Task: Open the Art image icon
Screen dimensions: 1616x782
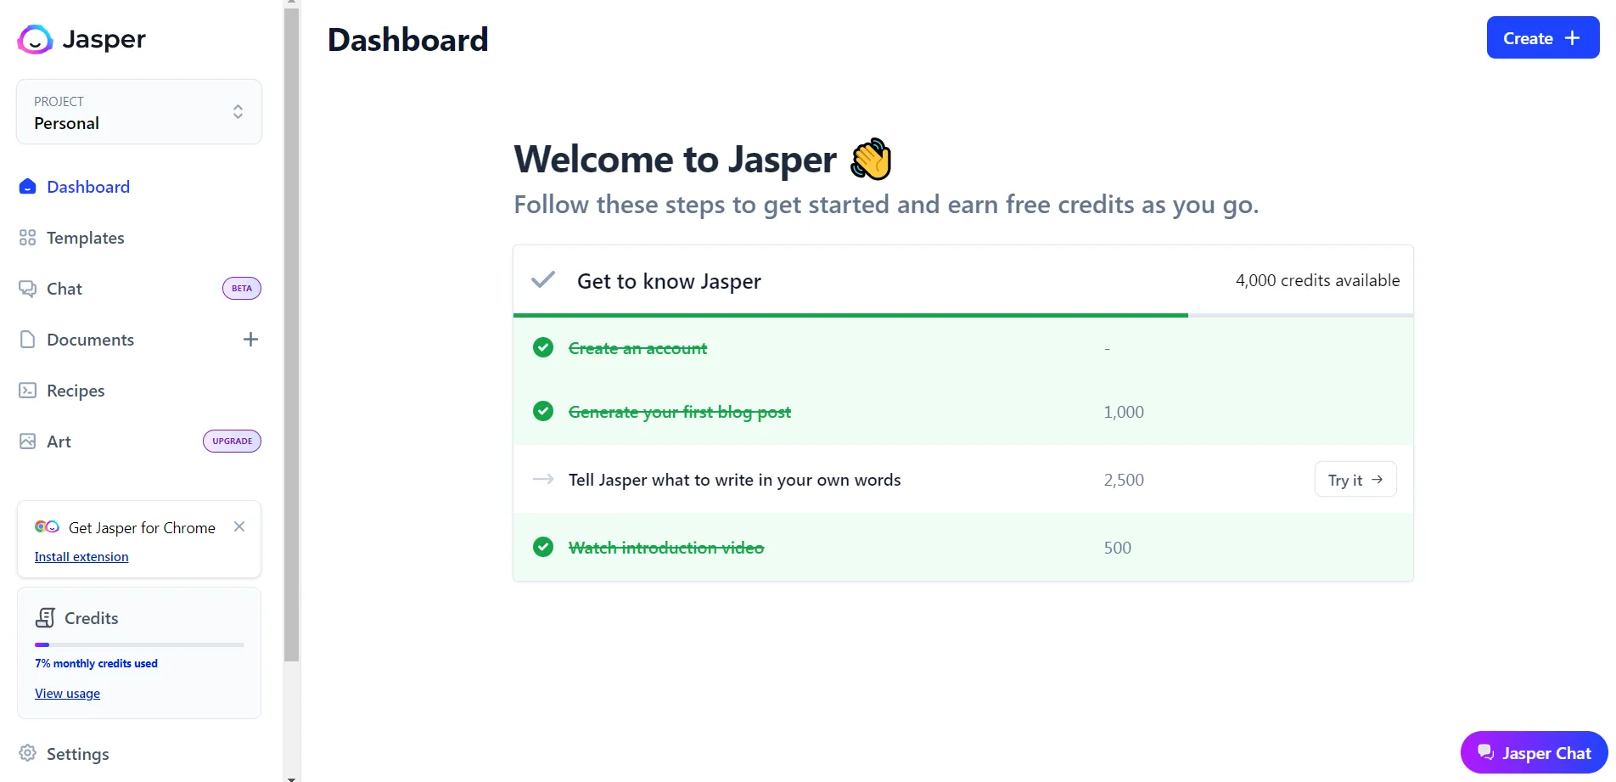Action: coord(26,441)
